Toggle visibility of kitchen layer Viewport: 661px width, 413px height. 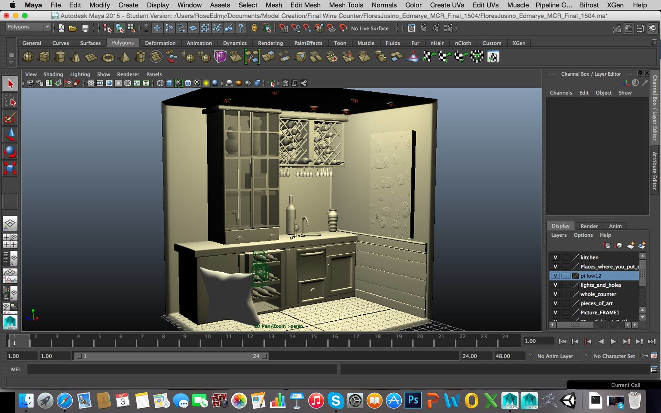(x=555, y=257)
